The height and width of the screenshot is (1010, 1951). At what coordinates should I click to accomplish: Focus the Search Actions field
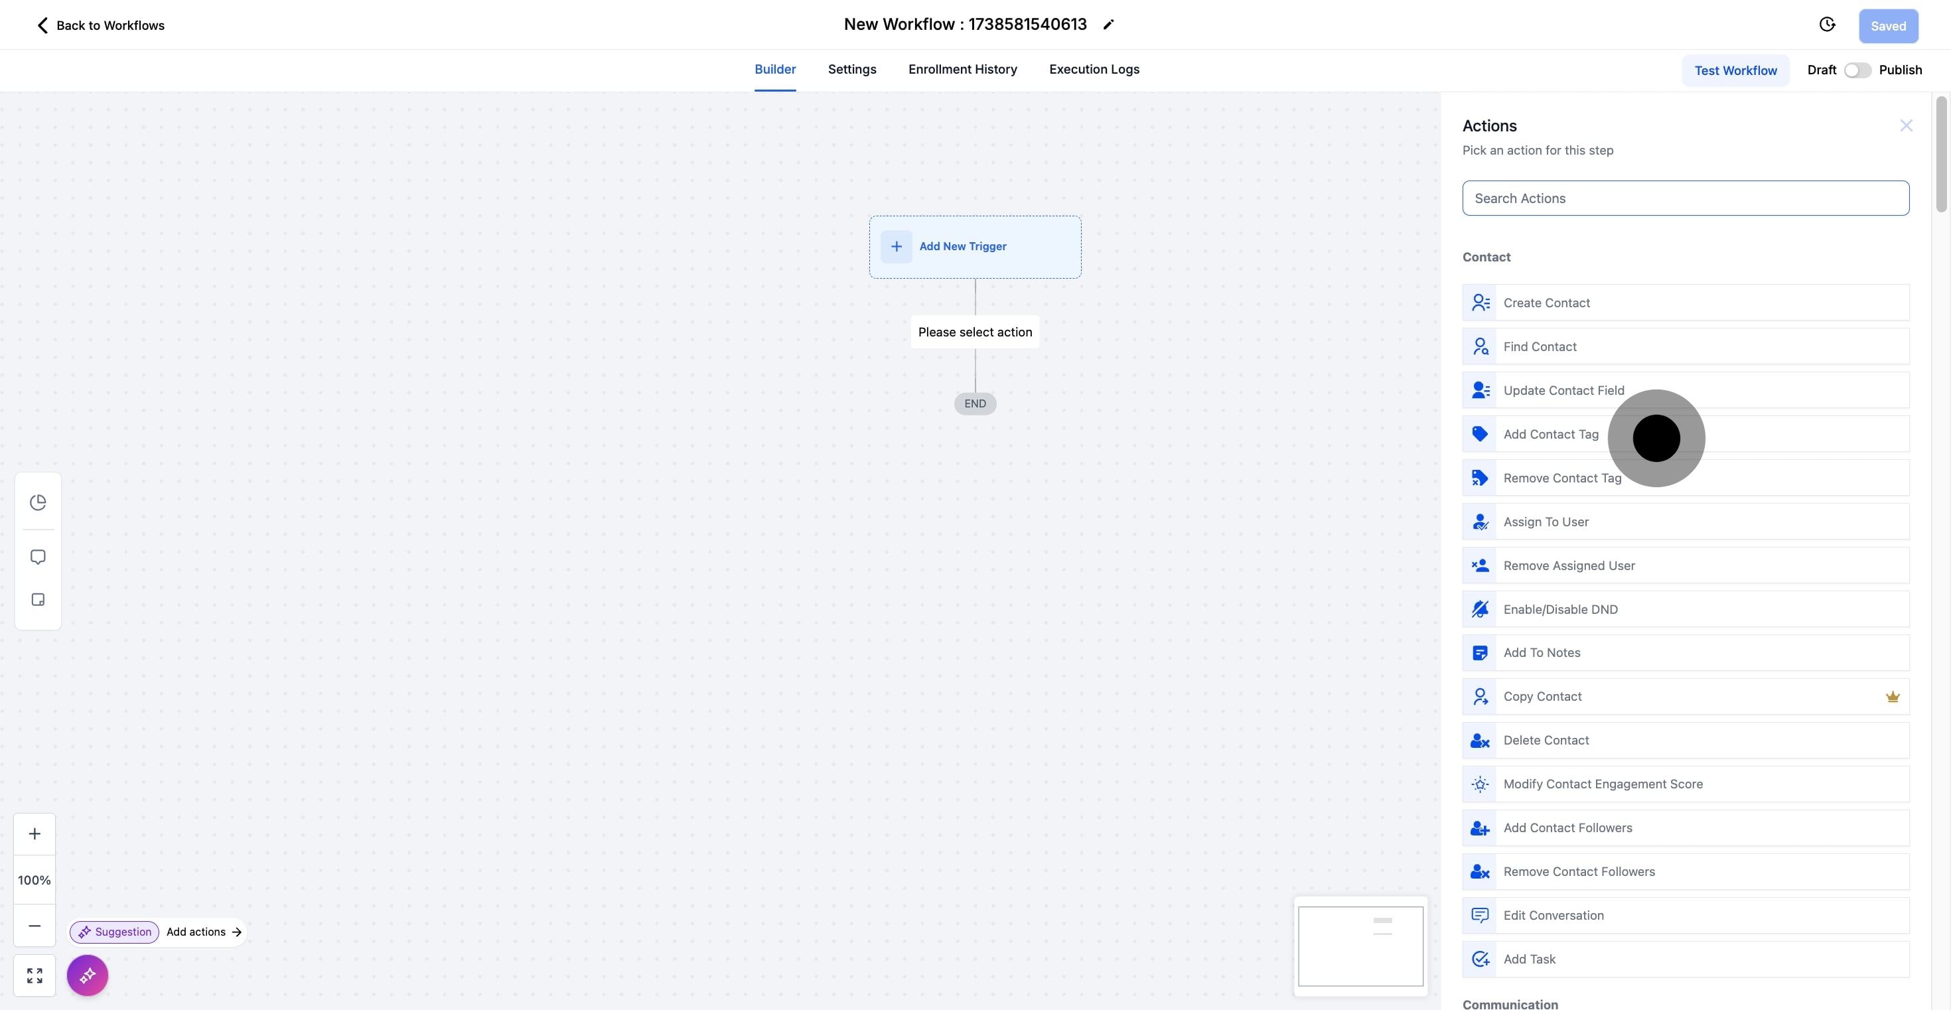[1685, 198]
